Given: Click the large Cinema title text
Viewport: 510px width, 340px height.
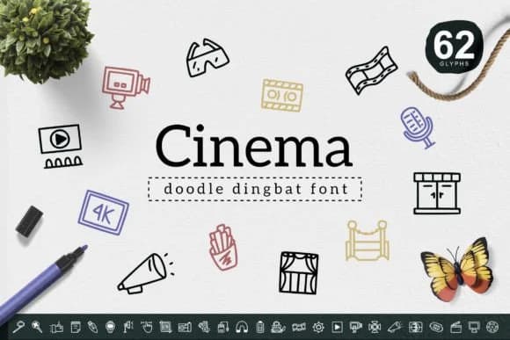Looking at the screenshot, I should tap(254, 146).
